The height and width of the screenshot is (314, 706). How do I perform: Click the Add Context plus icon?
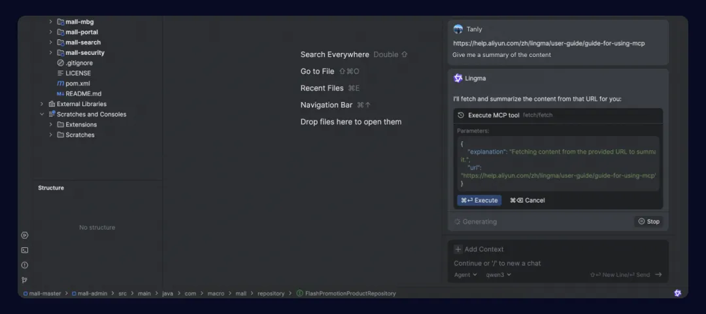458,249
